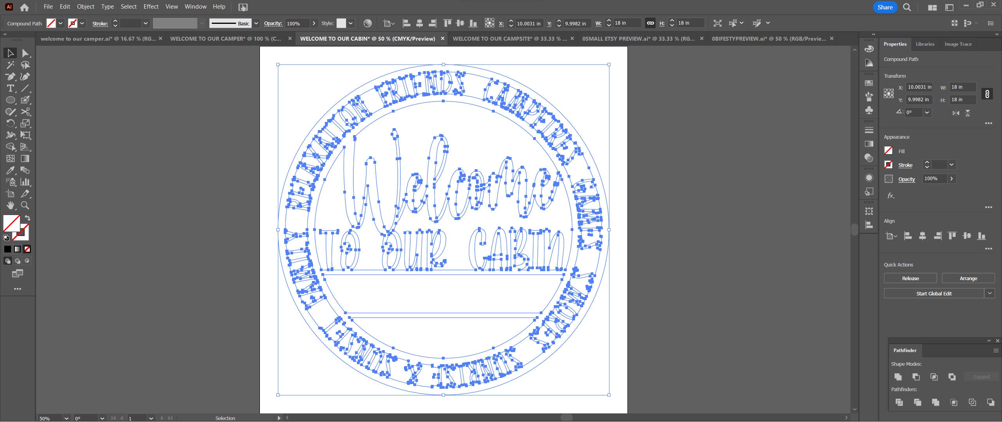This screenshot has height=422, width=1002.
Task: Open the zoom level dropdown at bottom left
Action: click(66, 418)
